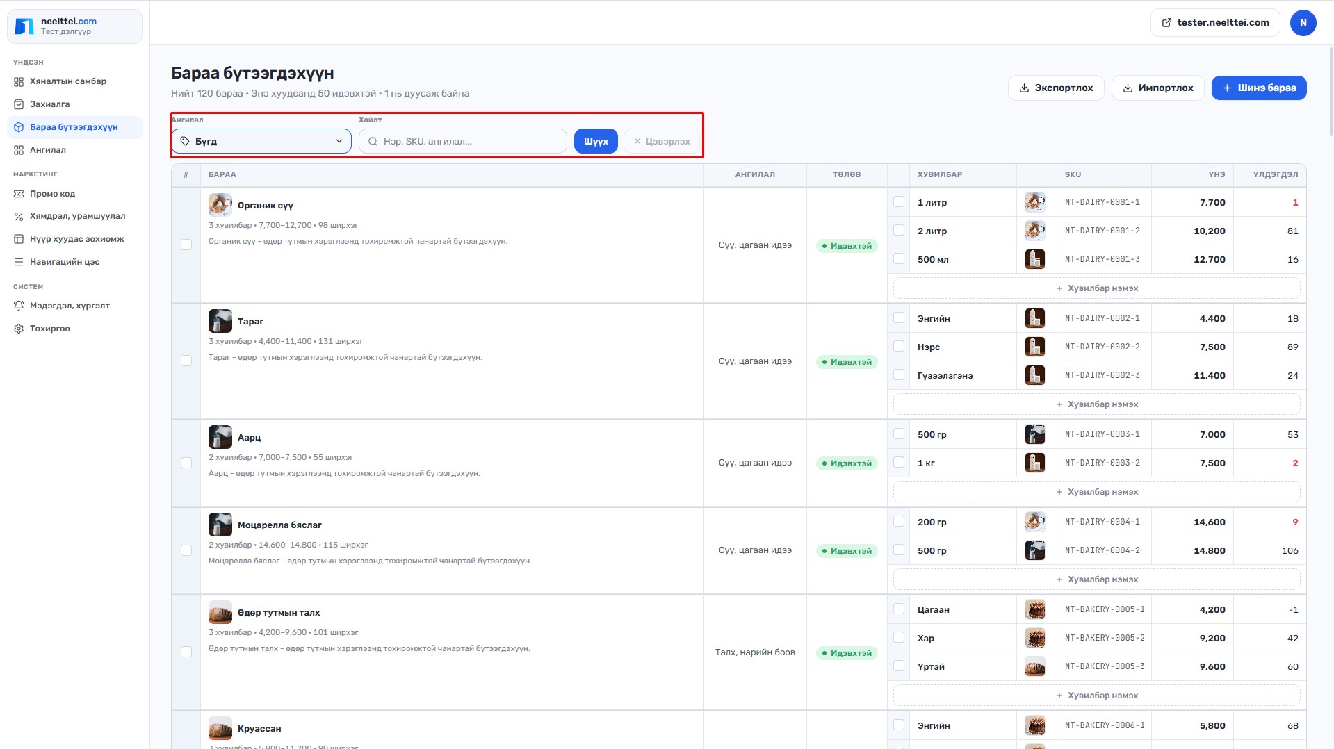Screen dimensions: 1334x749
Task: Select the Өдөр тутмын талх product checkbox
Action: pyautogui.click(x=186, y=652)
